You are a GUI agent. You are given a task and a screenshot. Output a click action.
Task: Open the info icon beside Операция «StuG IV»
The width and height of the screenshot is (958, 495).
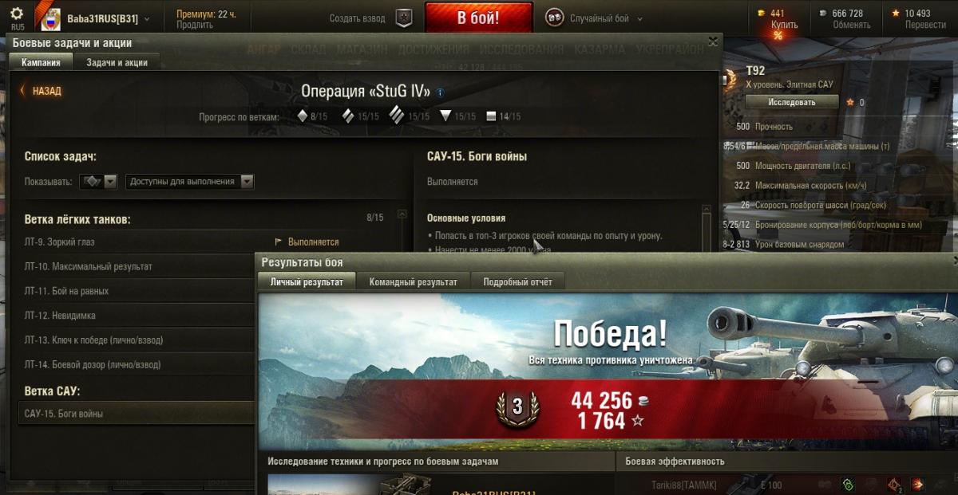(x=440, y=92)
